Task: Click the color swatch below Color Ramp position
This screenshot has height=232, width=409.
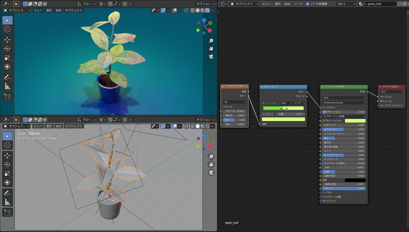Action: pyautogui.click(x=283, y=119)
